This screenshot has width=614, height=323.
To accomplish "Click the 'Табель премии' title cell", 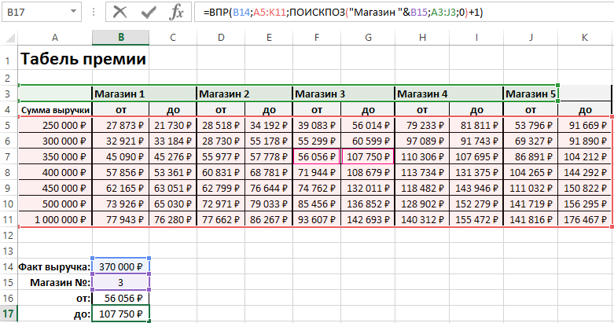I will 82,59.
